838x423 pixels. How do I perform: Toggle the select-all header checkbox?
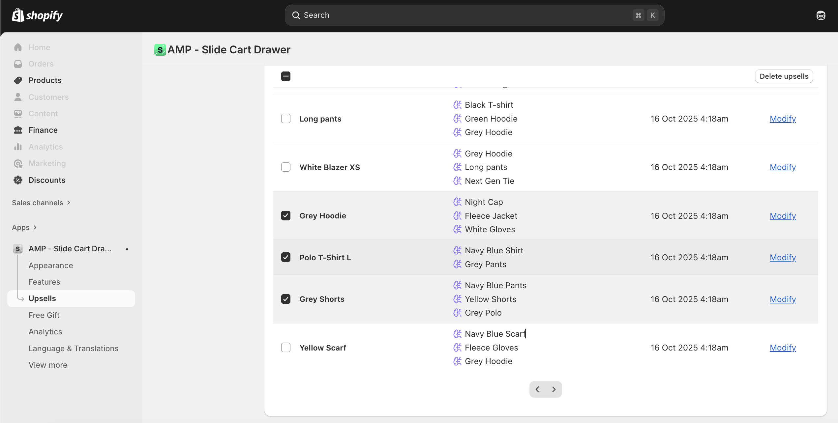coord(286,76)
